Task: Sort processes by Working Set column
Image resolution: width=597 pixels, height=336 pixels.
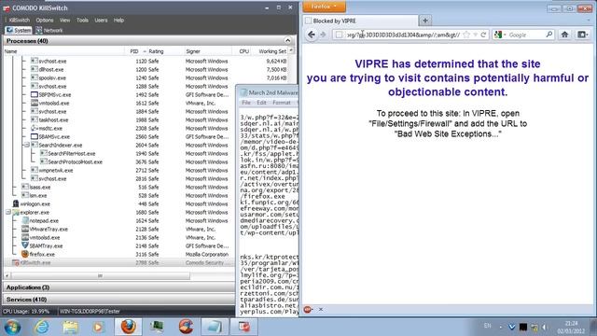Action: tap(271, 51)
